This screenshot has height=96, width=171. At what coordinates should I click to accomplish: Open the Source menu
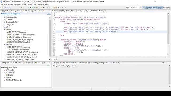pyautogui.click(x=10, y=5)
